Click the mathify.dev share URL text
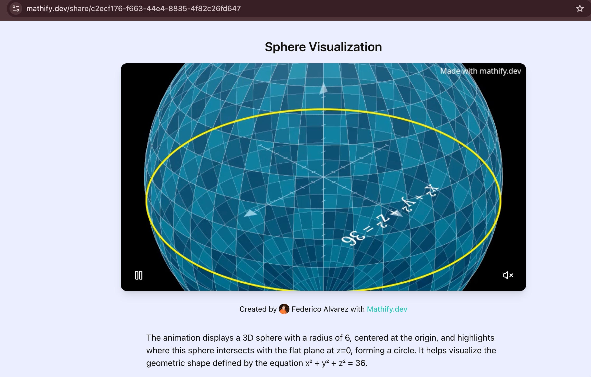591x377 pixels. click(x=134, y=8)
